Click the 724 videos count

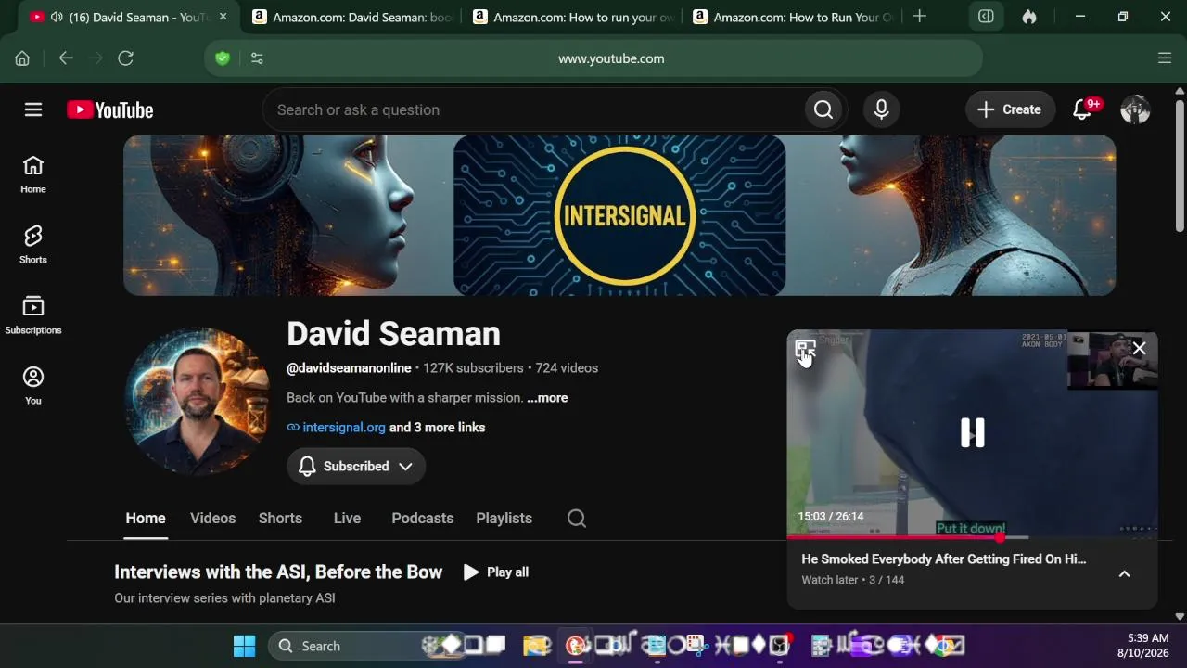point(567,367)
